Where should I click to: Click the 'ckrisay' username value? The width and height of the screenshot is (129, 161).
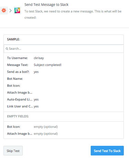tap(39, 58)
